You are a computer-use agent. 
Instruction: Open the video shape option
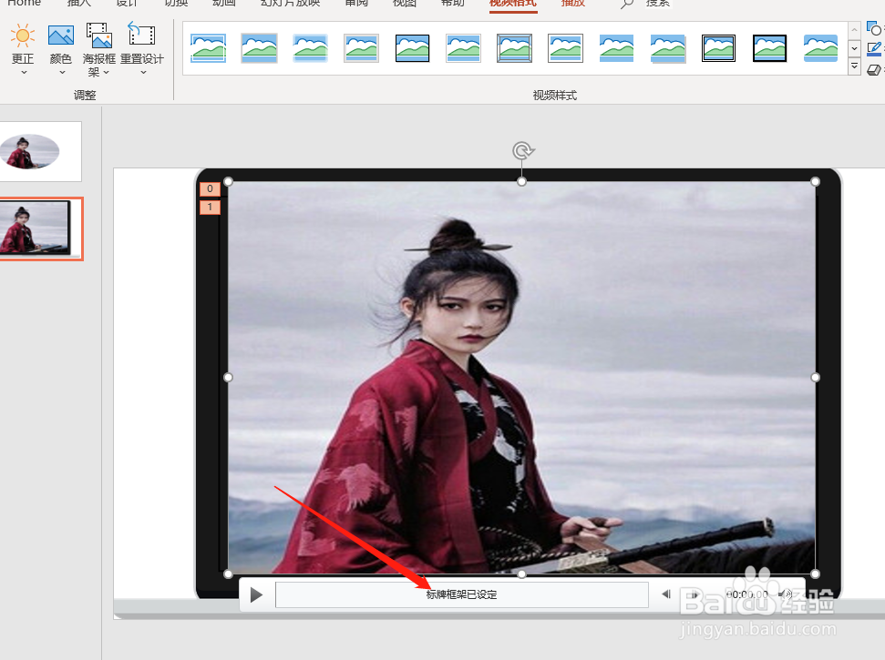pos(874,28)
